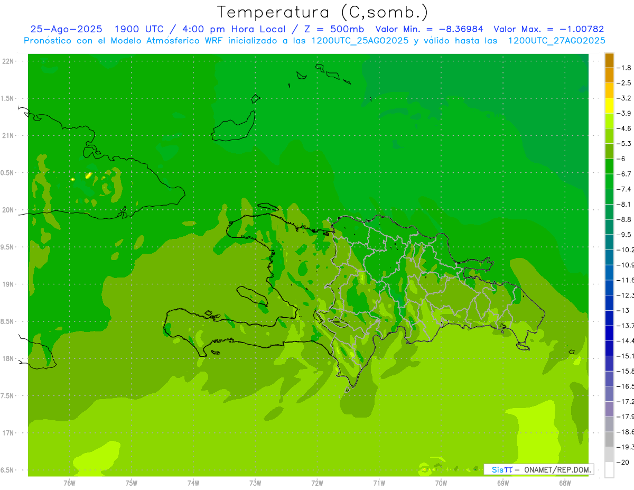Click the '71W' longitude label

coord(379,483)
